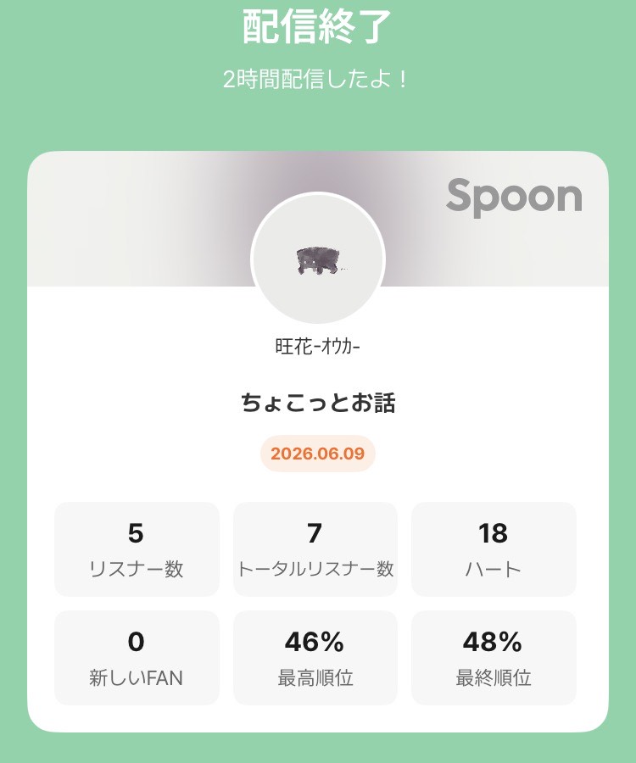Screen dimensions: 636x763
Task: Tap the 配信終了 heading
Action: (x=317, y=25)
